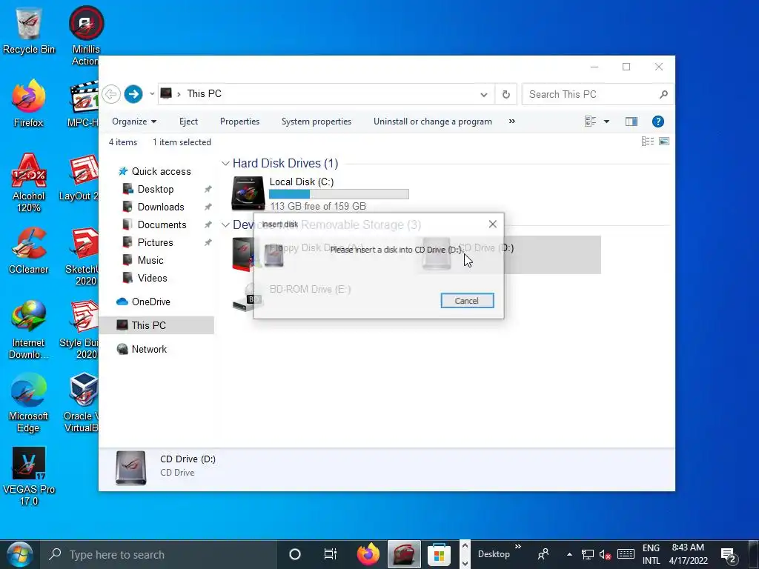Launch Firefox from the desktop
Viewport: 759px width, 569px height.
[x=29, y=104]
